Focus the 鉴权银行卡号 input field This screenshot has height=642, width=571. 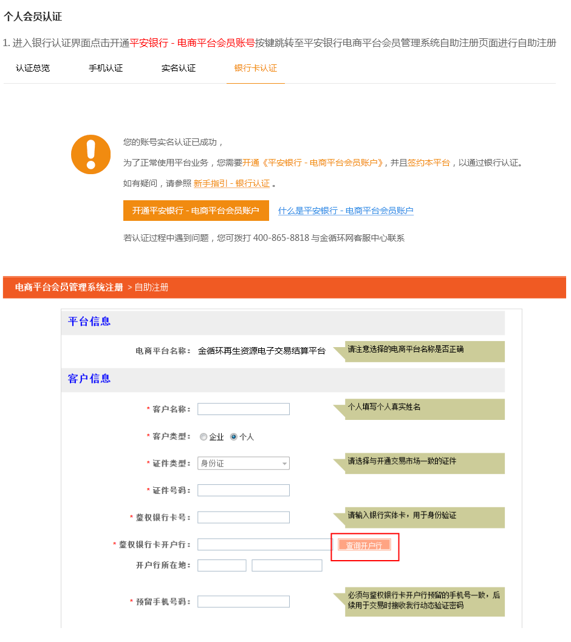(x=244, y=518)
